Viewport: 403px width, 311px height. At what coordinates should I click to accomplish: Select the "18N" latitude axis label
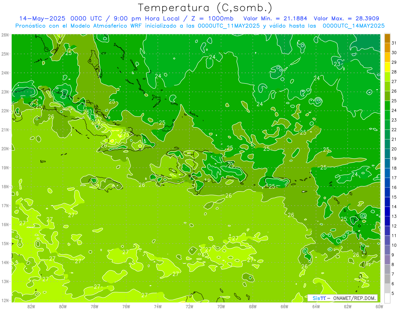tap(5, 187)
